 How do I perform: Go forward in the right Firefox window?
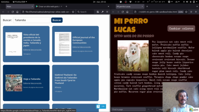118,12
